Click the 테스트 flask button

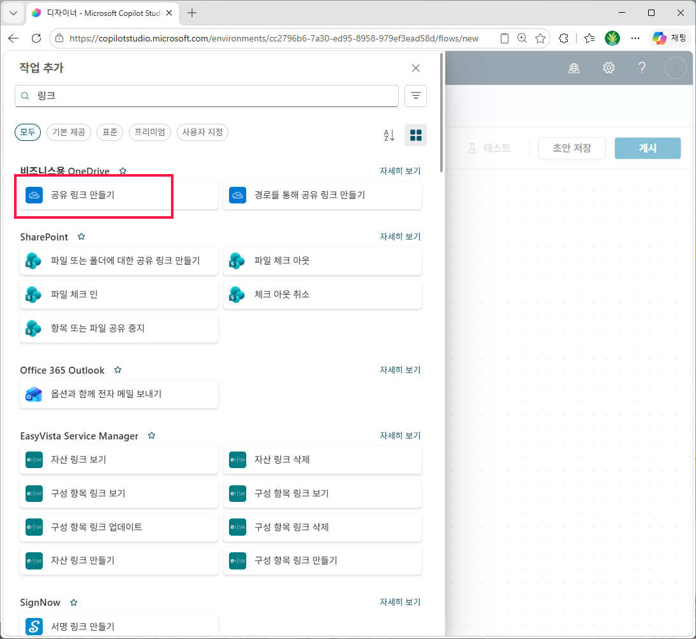(489, 148)
